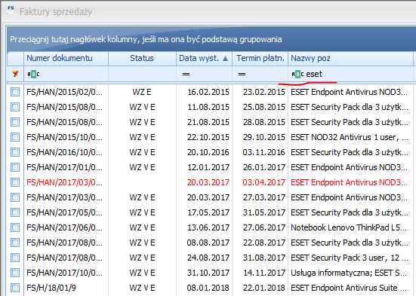Click red date 20.03.2017 cell
The width and height of the screenshot is (416, 296).
pos(208,182)
